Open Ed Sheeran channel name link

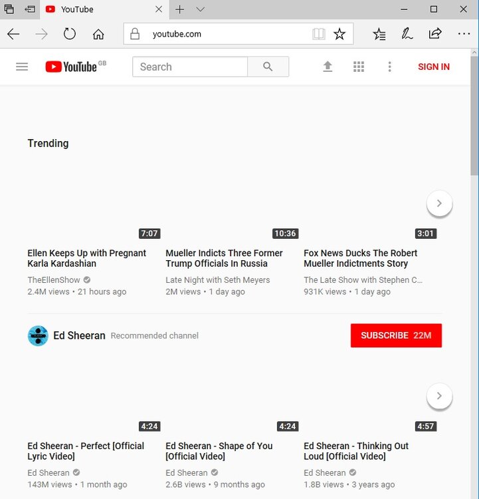(79, 335)
